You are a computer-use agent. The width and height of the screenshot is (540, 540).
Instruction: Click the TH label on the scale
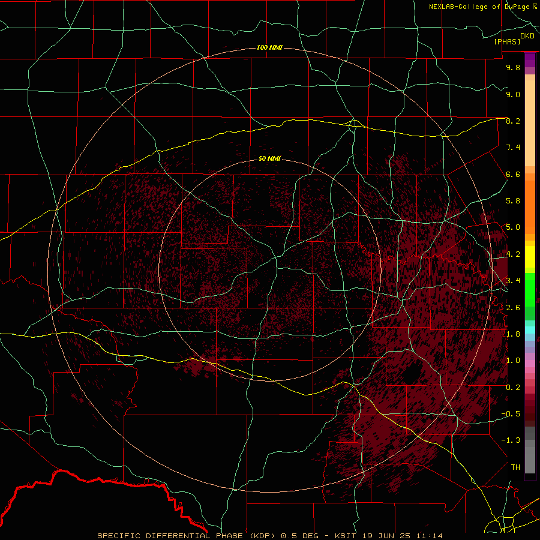tap(515, 467)
